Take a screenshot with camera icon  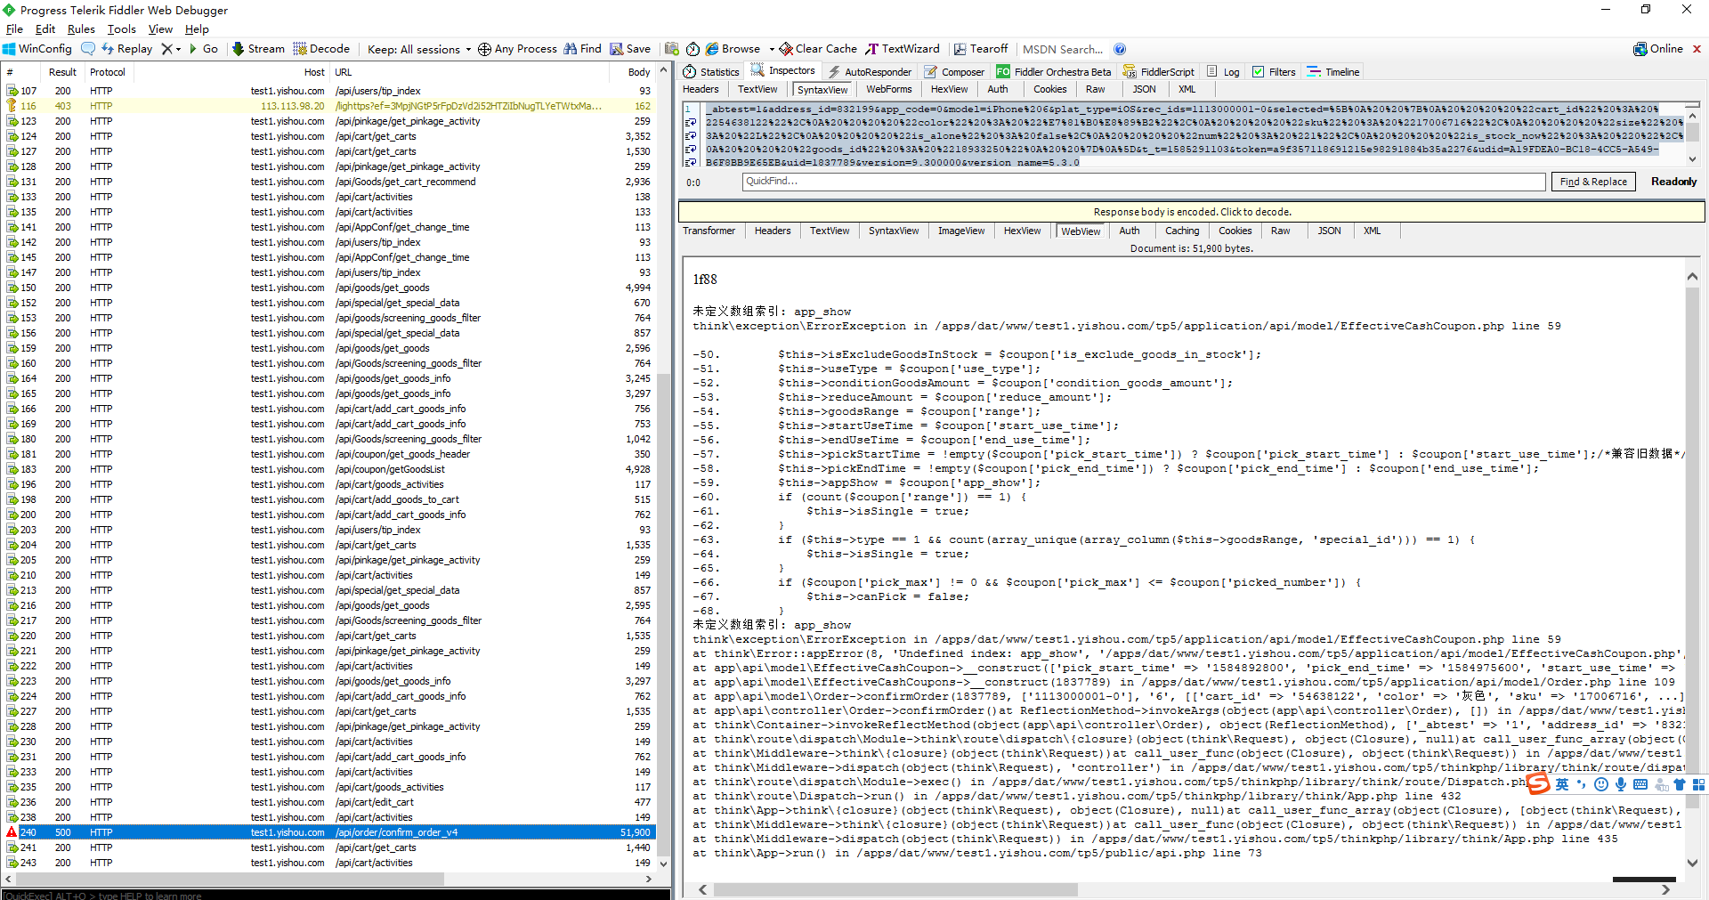coord(672,49)
